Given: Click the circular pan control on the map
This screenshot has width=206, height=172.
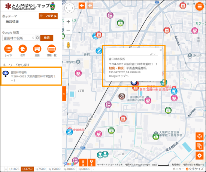Looking at the screenshot, I should pyautogui.click(x=70, y=8).
